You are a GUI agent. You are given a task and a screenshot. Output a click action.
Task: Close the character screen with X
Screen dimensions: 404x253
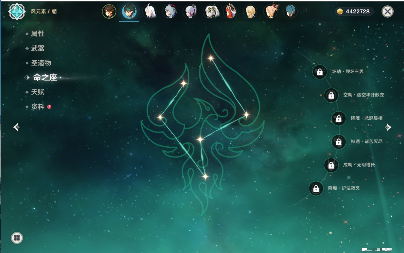tap(387, 11)
